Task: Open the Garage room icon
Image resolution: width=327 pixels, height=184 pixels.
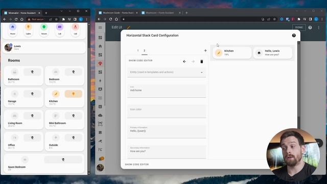Action: (15, 94)
